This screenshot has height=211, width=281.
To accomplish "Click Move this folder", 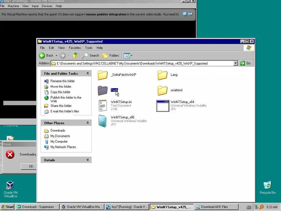I will click(x=61, y=87).
